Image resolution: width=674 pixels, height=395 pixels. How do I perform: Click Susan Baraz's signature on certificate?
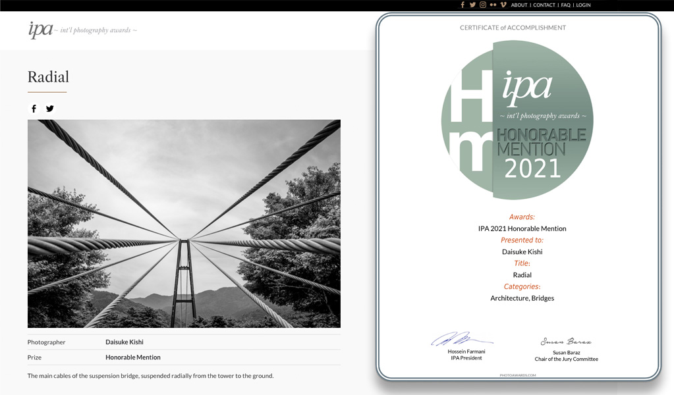coord(566,342)
